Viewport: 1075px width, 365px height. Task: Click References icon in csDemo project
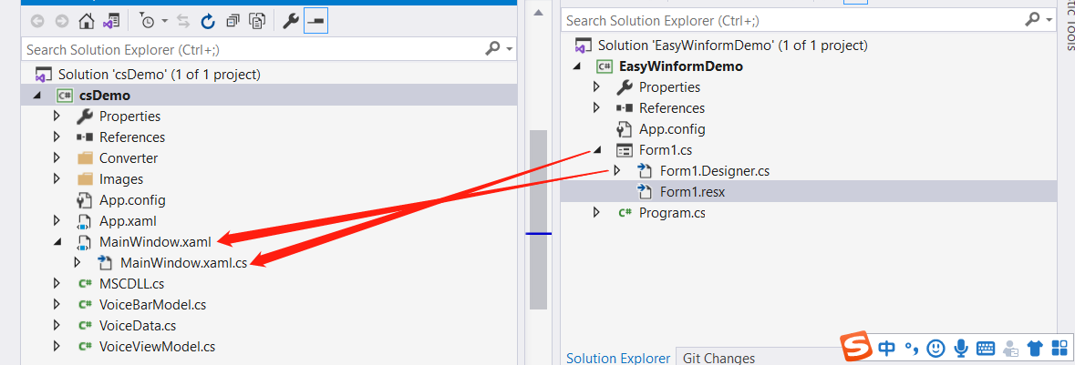point(84,137)
